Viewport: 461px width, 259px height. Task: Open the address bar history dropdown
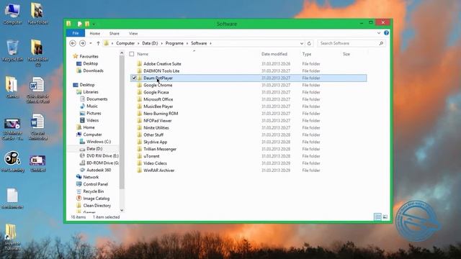(x=301, y=43)
